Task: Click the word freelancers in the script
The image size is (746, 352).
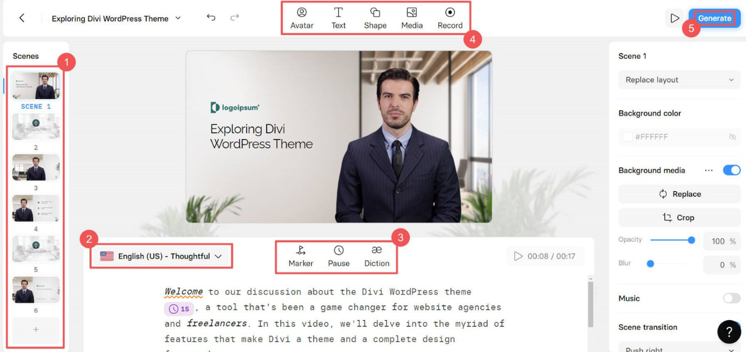Action: pos(217,323)
